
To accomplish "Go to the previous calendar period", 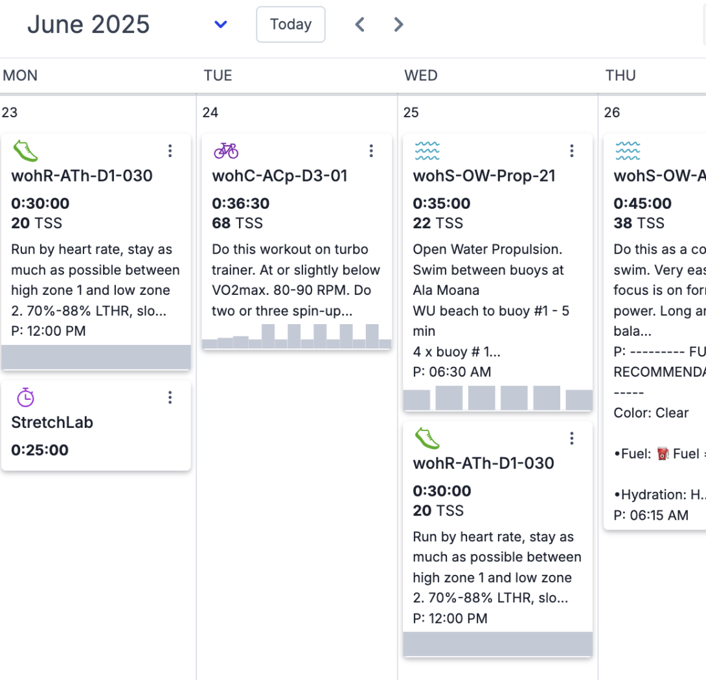I will coord(360,25).
